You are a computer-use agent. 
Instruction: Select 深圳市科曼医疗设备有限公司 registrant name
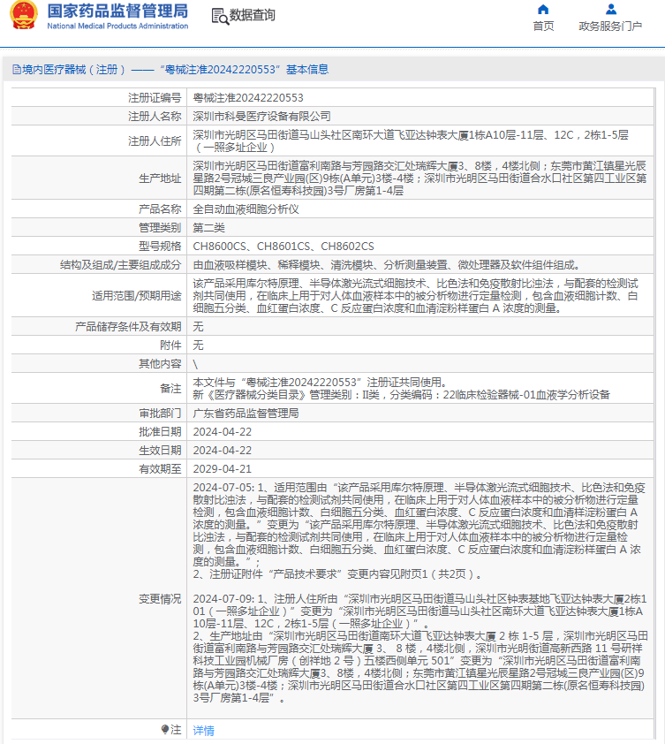[x=261, y=117]
